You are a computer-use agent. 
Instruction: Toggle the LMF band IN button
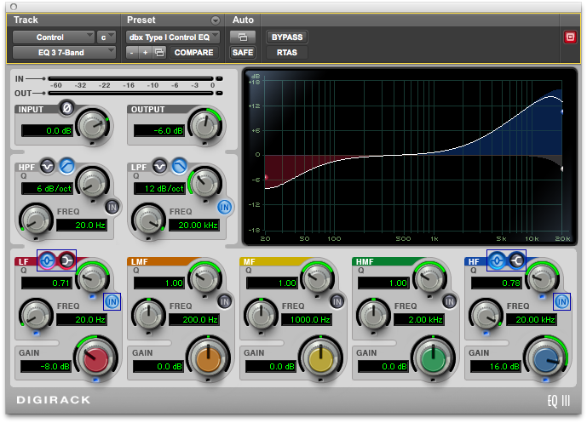coord(225,301)
